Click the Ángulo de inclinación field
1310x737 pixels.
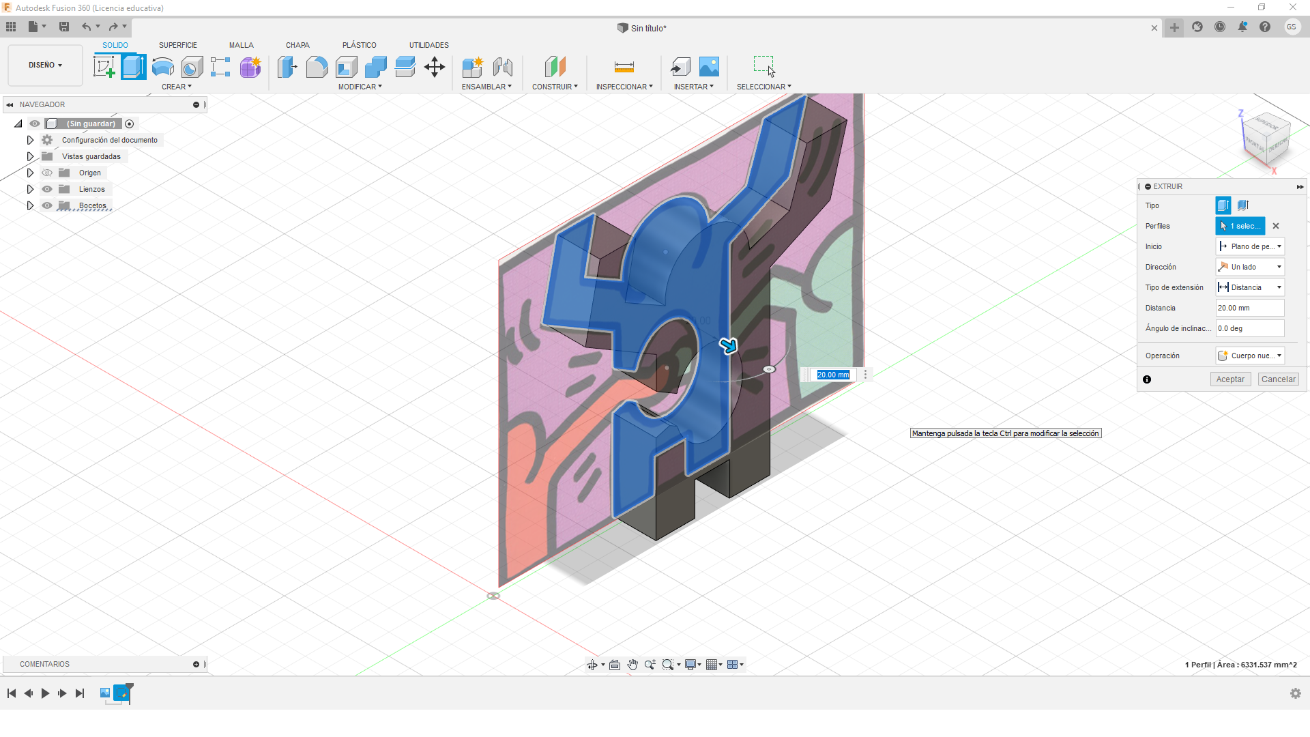click(1250, 328)
